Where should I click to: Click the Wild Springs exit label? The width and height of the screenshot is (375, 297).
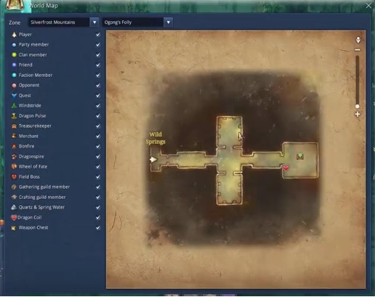[156, 138]
